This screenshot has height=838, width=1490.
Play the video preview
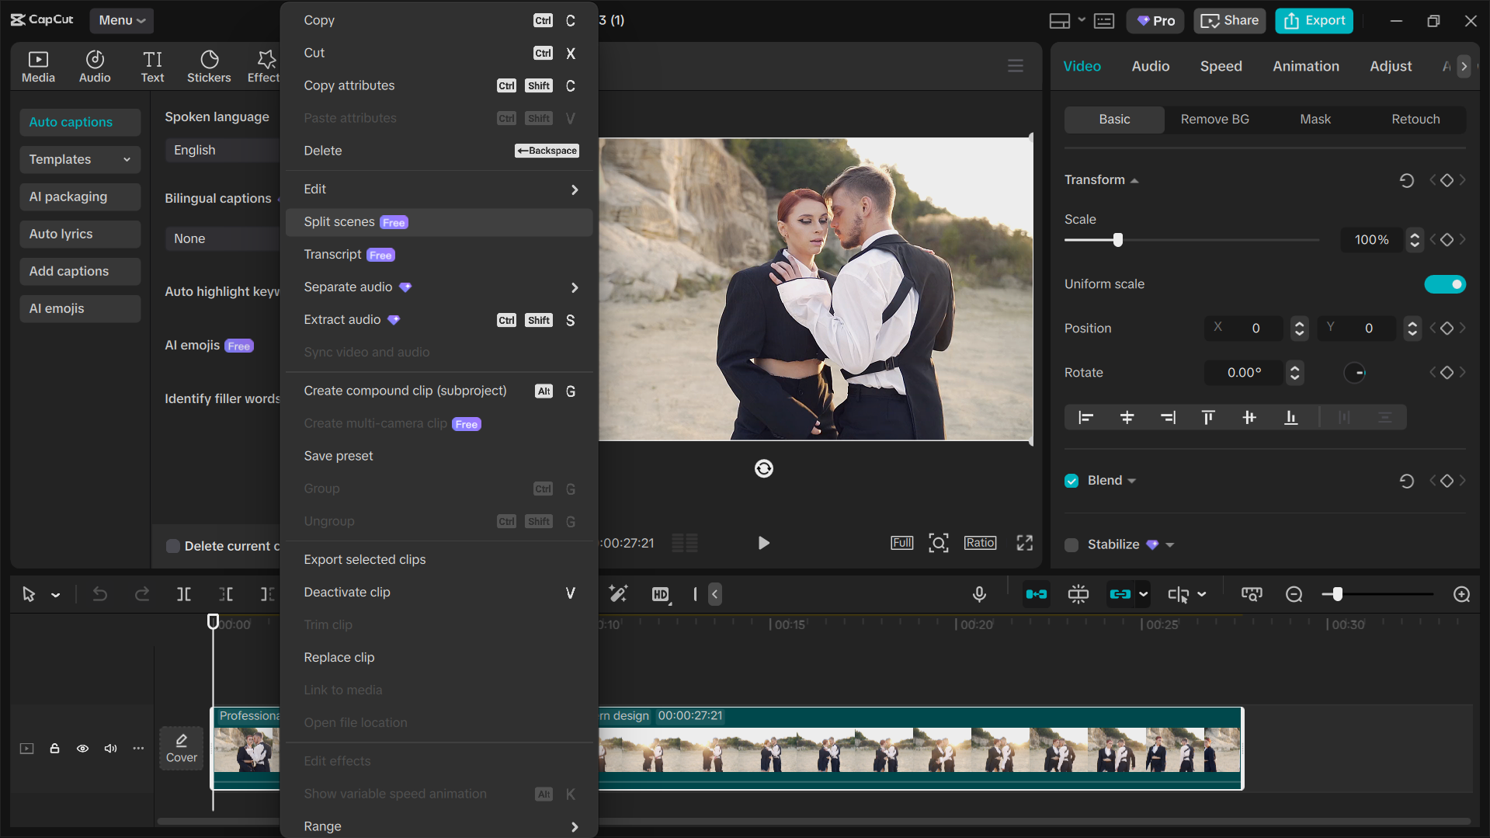(x=763, y=543)
